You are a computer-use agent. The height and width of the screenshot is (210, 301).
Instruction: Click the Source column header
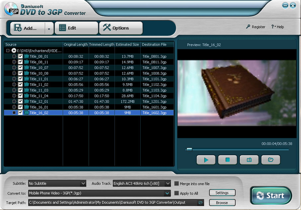pyautogui.click(x=33, y=44)
